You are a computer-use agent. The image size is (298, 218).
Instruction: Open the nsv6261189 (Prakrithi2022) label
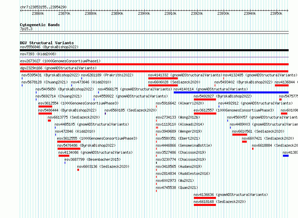click(x=107, y=75)
